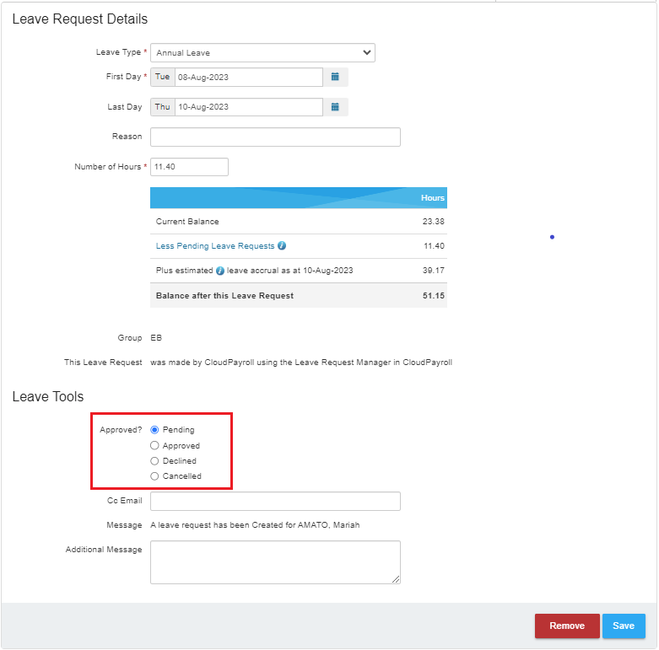Viewport: 659px width, 650px height.
Task: Click the CloudPayroll leave request source text
Action: [x=301, y=363]
